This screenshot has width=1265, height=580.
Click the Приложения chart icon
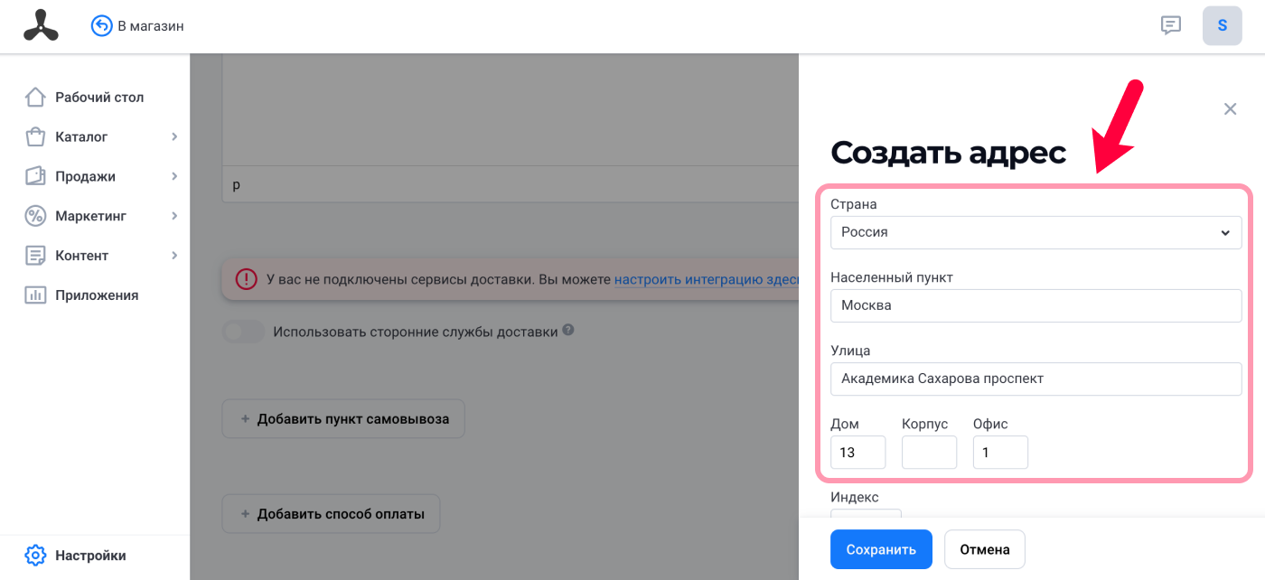pyautogui.click(x=35, y=295)
